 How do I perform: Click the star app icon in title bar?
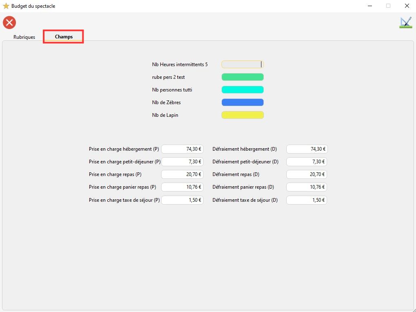point(6,6)
